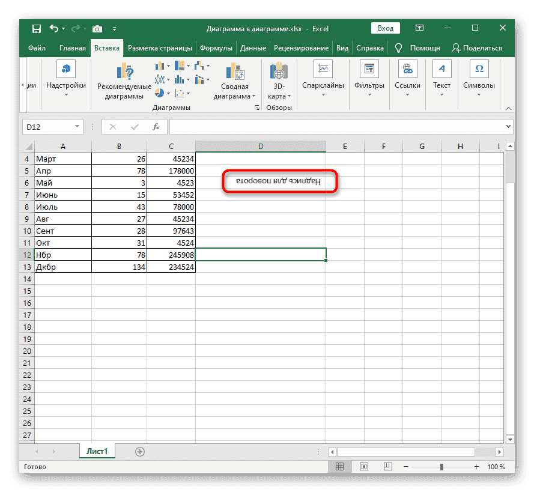Open the Charts dialog box launcher
The image size is (534, 492).
click(256, 108)
